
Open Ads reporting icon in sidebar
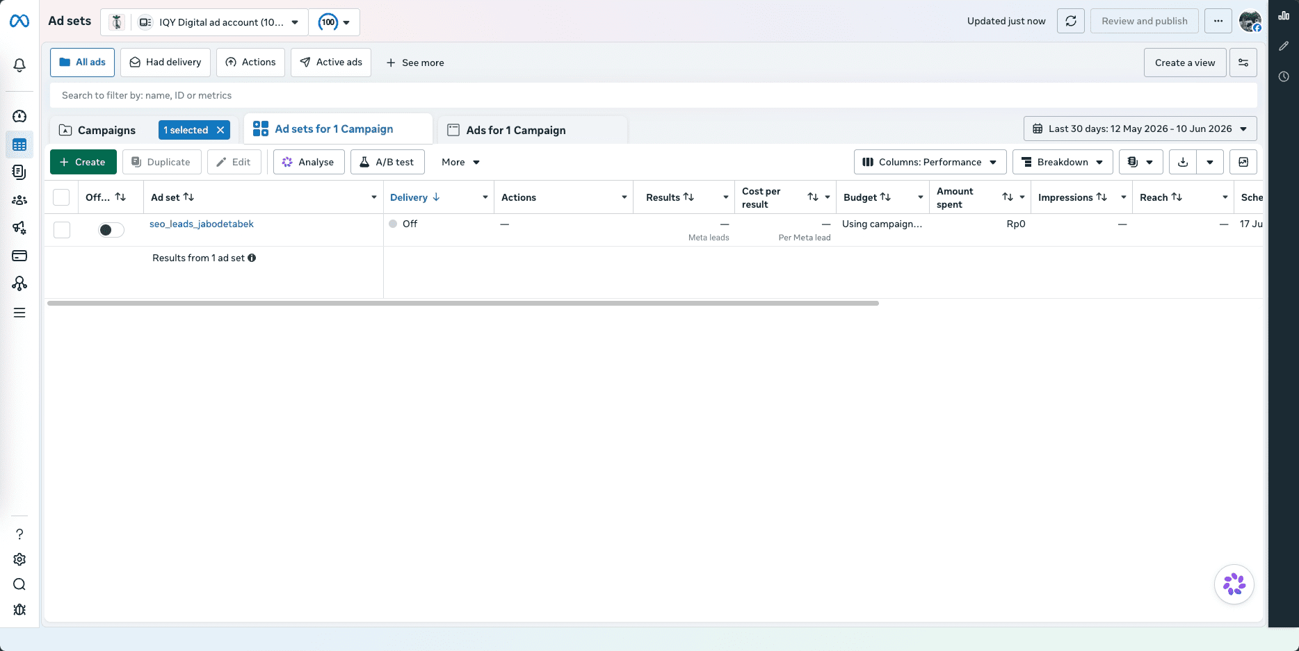coord(19,172)
